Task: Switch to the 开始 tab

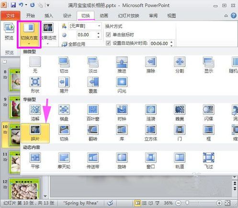Action: click(x=30, y=16)
